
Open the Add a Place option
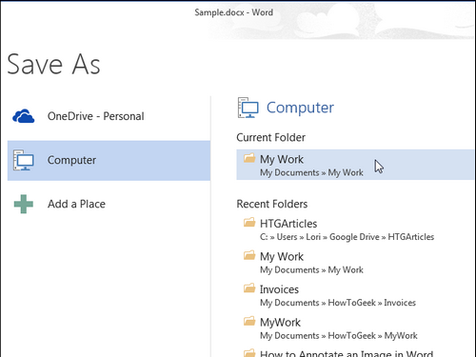109,204
